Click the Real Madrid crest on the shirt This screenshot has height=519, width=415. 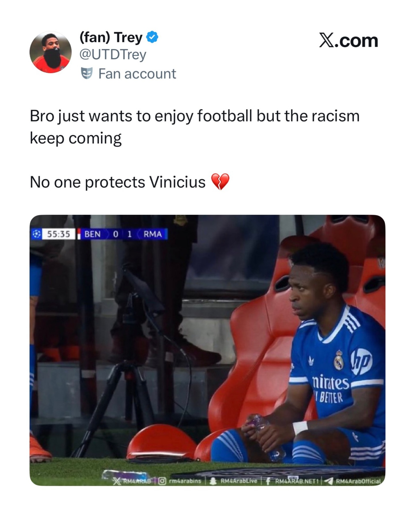tap(339, 360)
